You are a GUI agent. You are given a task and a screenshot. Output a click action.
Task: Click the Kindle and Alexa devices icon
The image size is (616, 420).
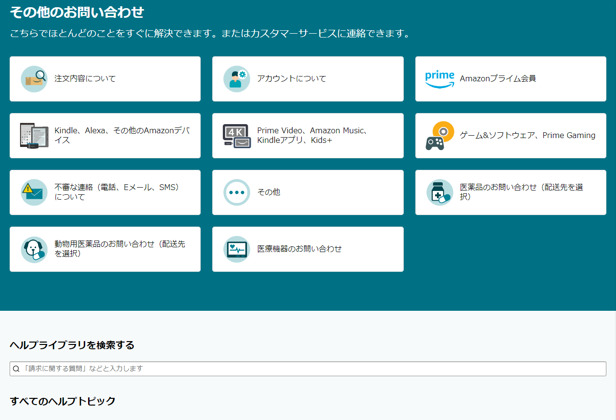(x=34, y=136)
